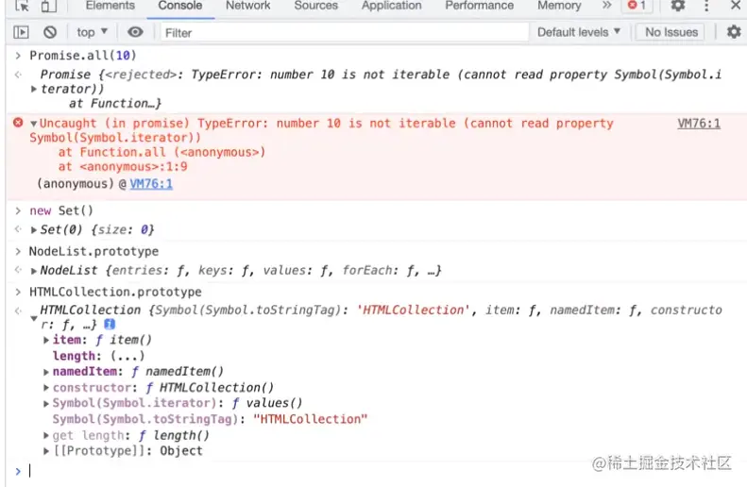
Task: Select the Symbol.toStringTag "HTMLCollection" value
Action: [x=310, y=419]
